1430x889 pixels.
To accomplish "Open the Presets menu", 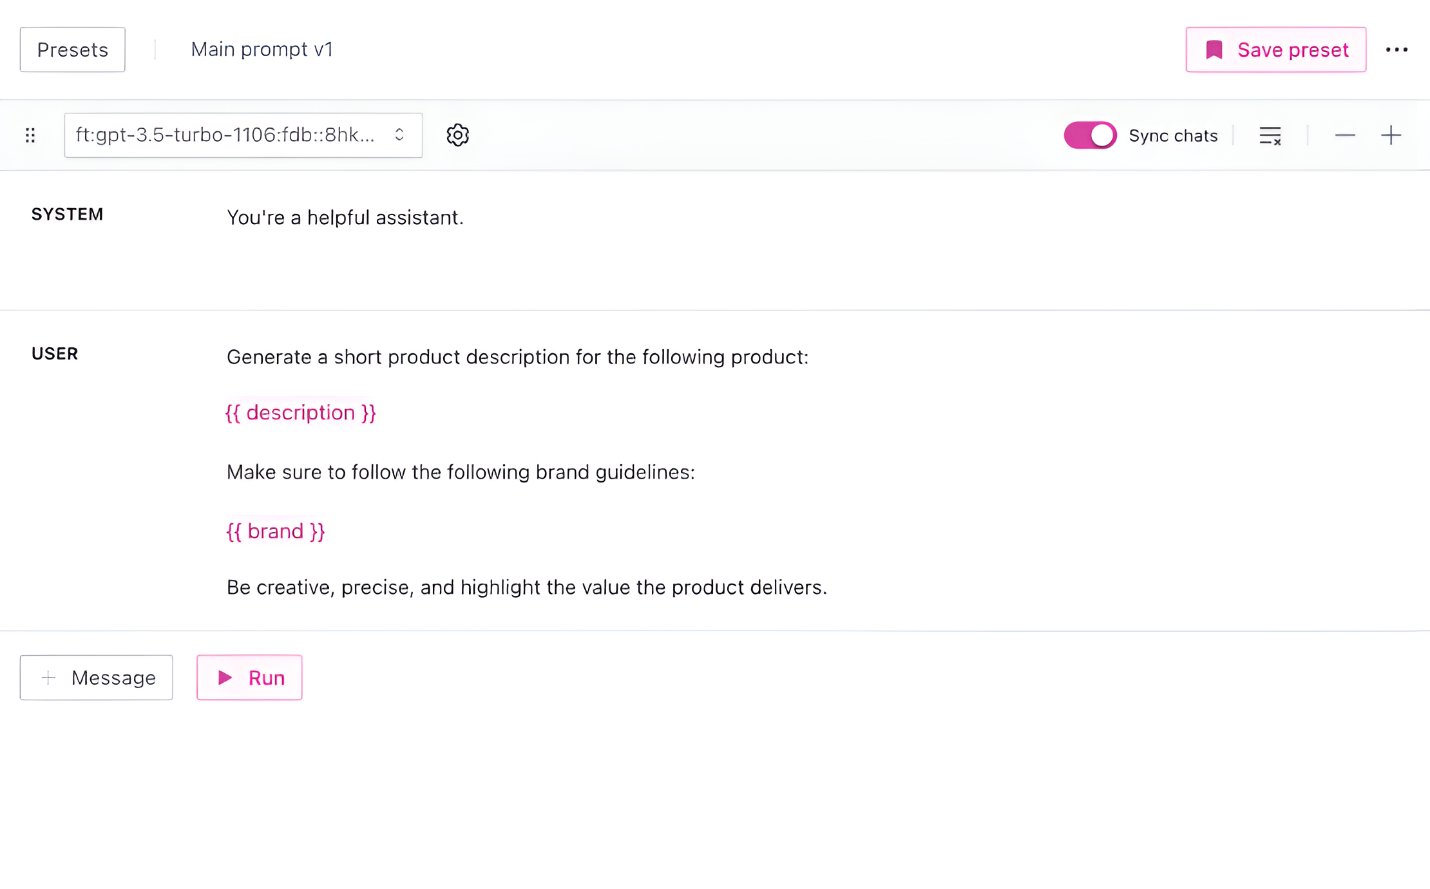I will pyautogui.click(x=73, y=50).
